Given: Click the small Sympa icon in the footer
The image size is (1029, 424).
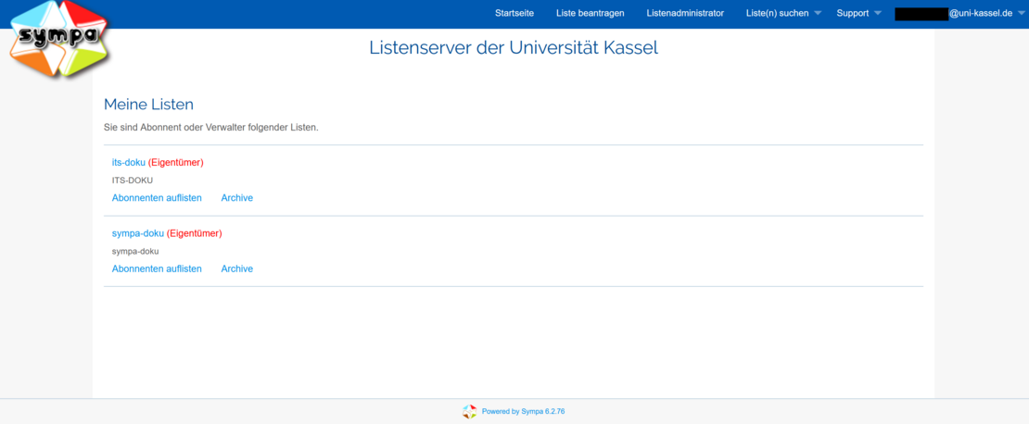Looking at the screenshot, I should pyautogui.click(x=469, y=412).
